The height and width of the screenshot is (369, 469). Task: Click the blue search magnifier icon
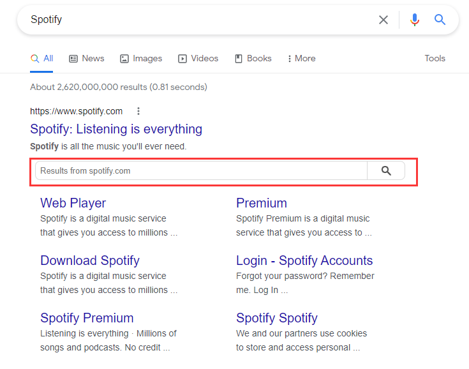coord(440,20)
